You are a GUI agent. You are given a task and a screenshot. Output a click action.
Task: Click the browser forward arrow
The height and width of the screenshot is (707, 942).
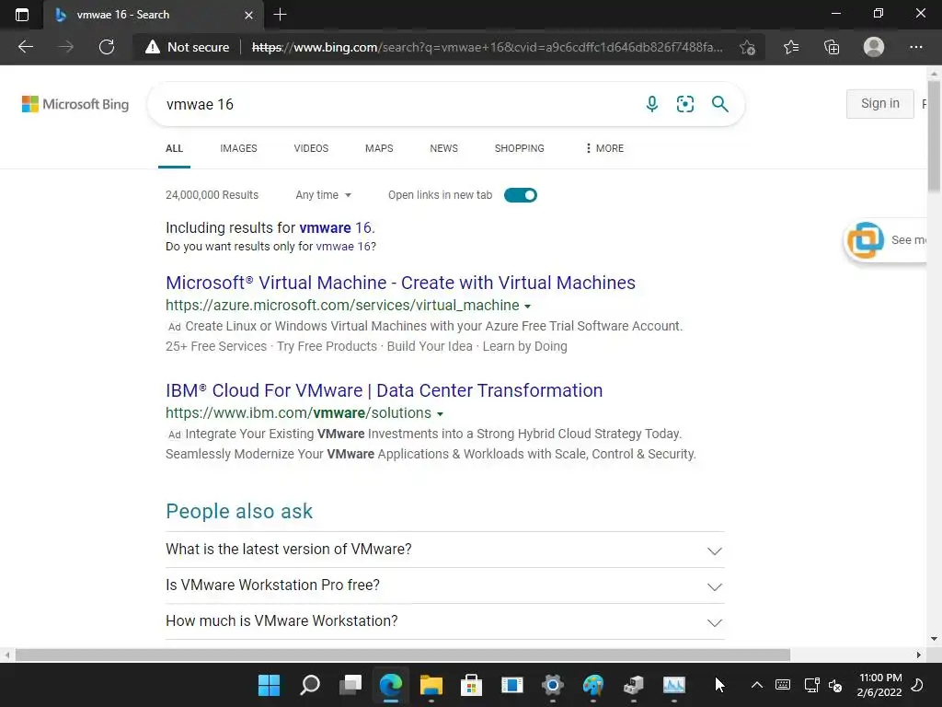pos(66,47)
